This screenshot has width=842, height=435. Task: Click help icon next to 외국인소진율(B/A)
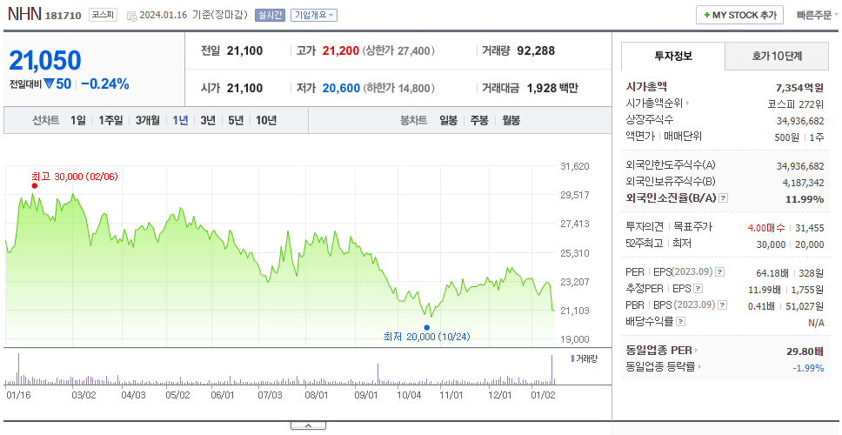724,198
